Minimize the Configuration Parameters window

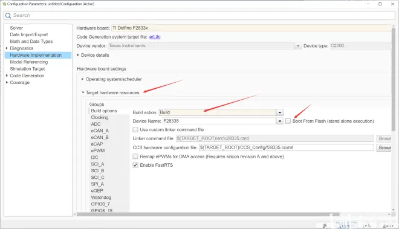368,4
